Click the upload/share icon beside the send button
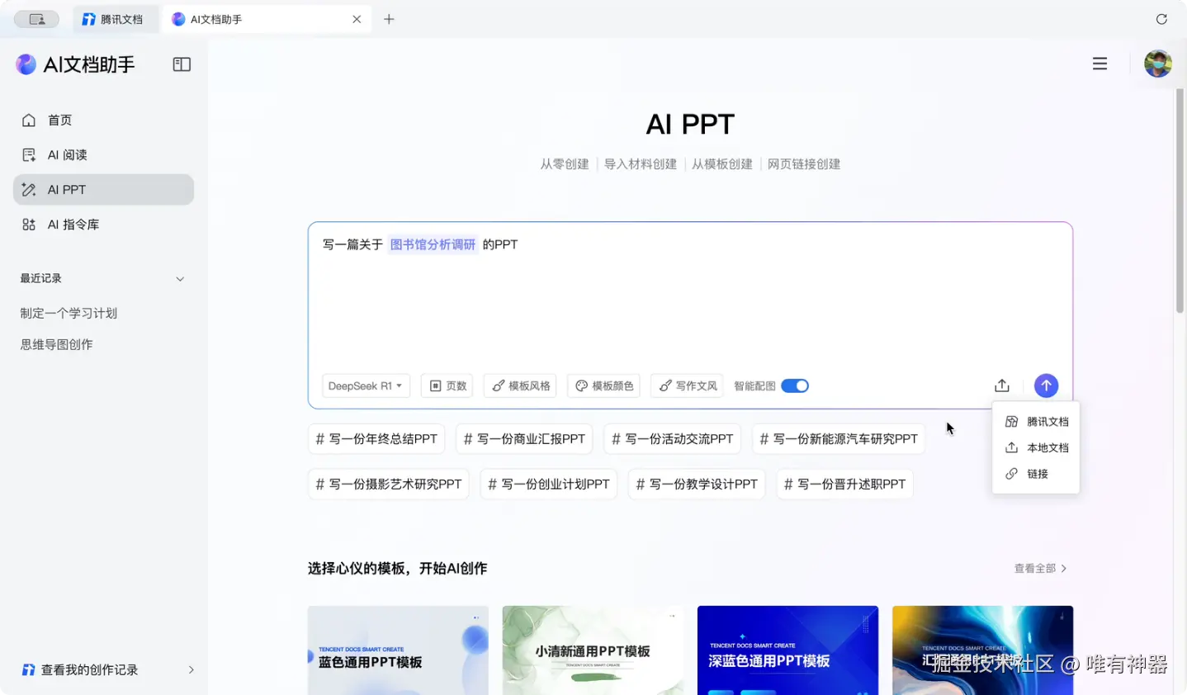The image size is (1187, 695). click(x=1001, y=385)
